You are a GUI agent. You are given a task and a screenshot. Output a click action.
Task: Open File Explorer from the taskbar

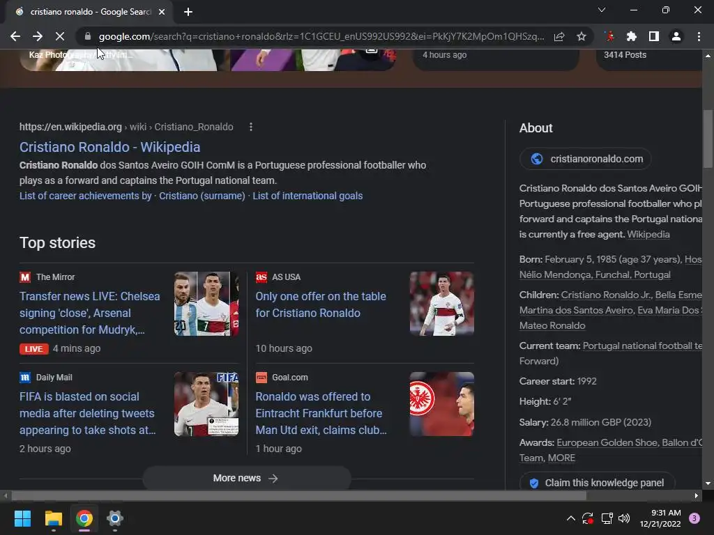tap(53, 518)
